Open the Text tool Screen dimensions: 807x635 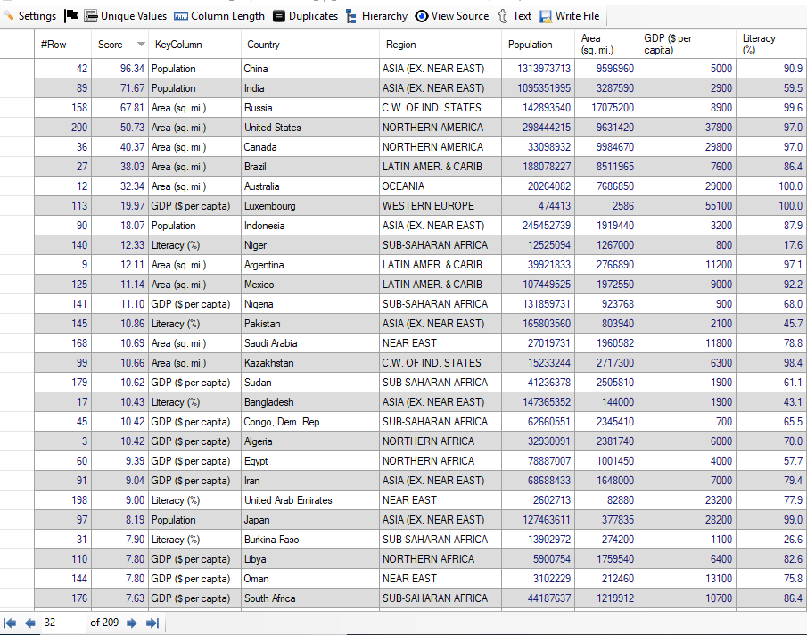point(515,15)
